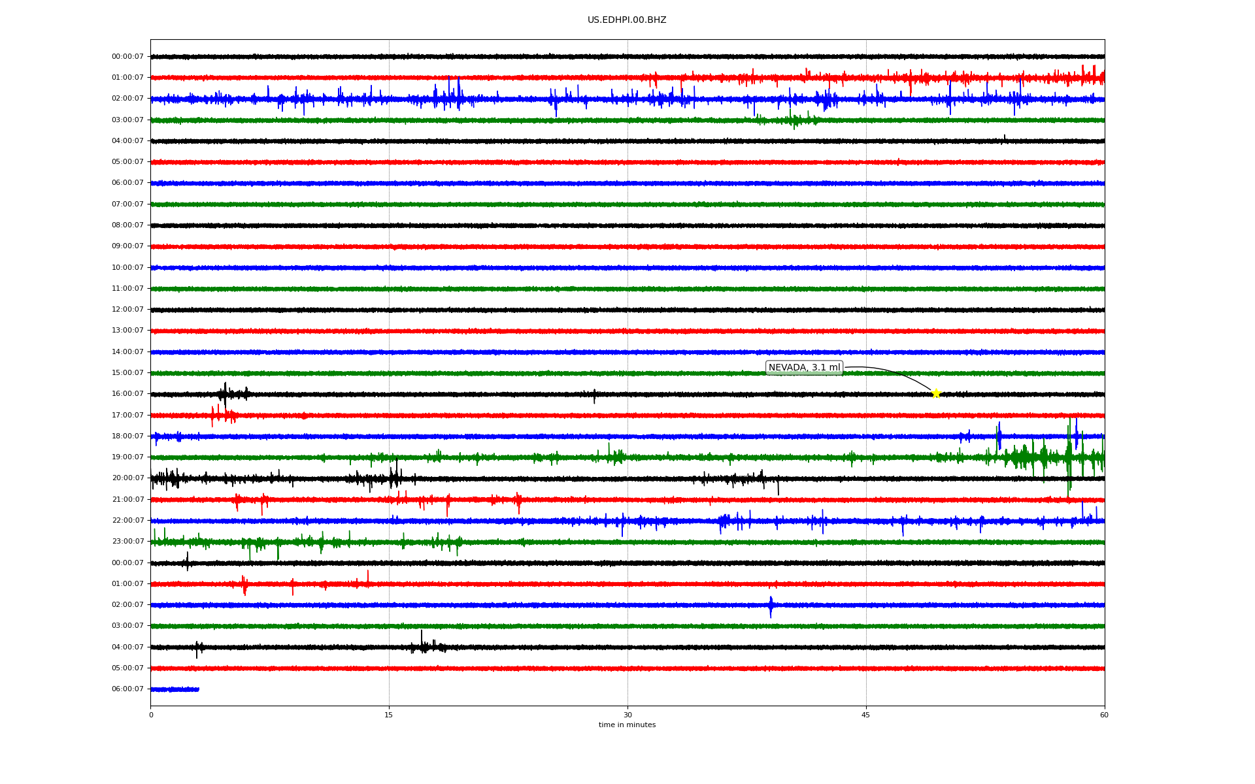Click the 60 tick label on the x-axis
The height and width of the screenshot is (784, 1255).
pyautogui.click(x=1103, y=715)
